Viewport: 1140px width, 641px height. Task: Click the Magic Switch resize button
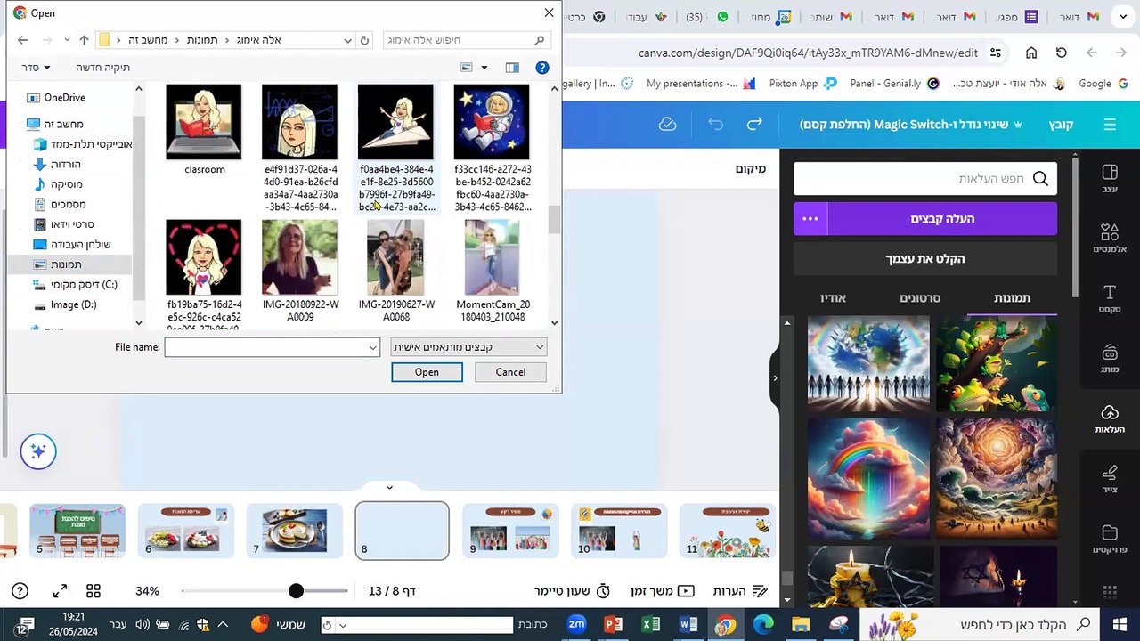[910, 125]
